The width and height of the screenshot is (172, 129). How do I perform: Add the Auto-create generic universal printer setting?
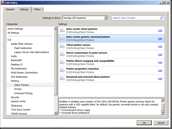[x=160, y=39]
